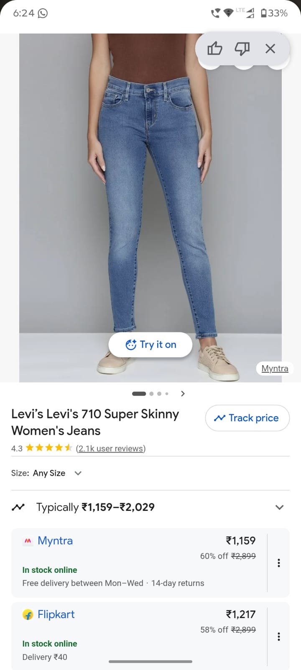Screen dimensions: 301x670
Task: Tap the price trend icon beside Typically
Action: (18, 507)
